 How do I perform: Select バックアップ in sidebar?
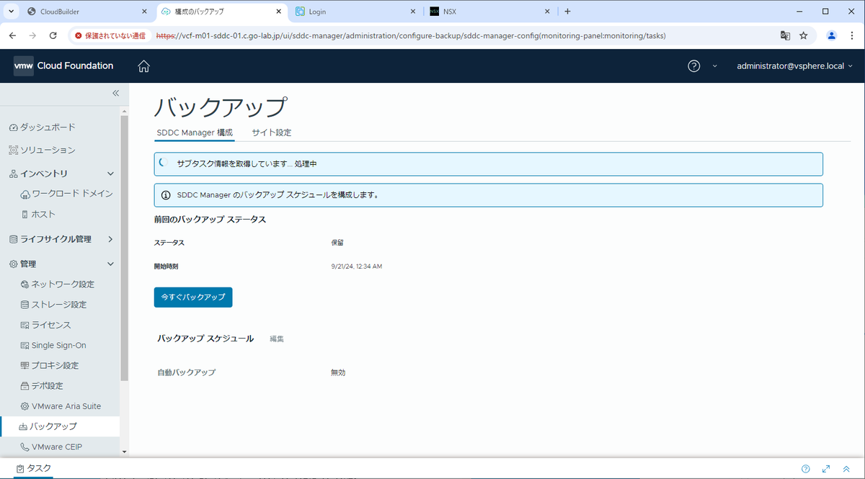click(x=59, y=426)
